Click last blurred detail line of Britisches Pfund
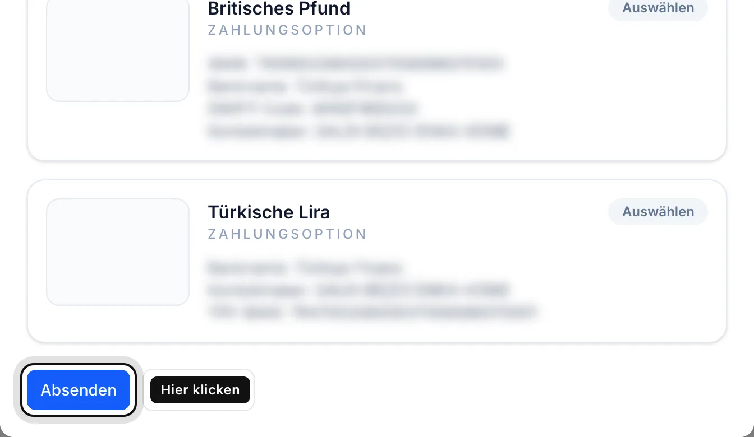The height and width of the screenshot is (437, 754). click(358, 132)
